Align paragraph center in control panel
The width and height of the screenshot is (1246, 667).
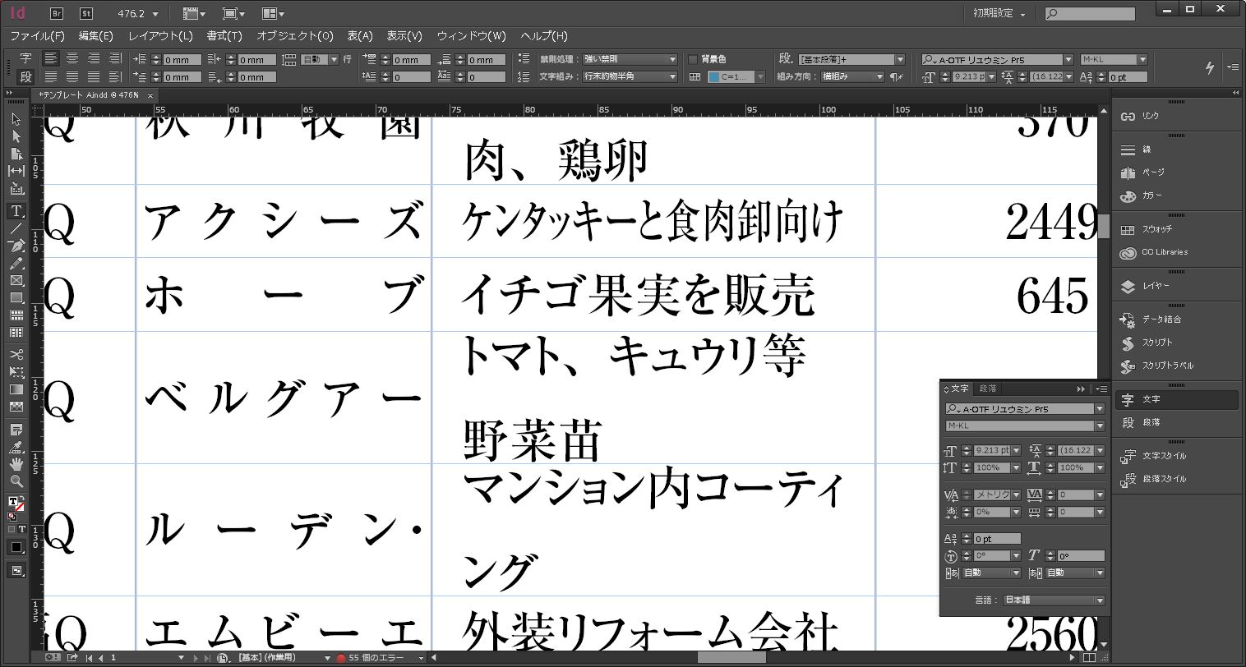[x=72, y=58]
